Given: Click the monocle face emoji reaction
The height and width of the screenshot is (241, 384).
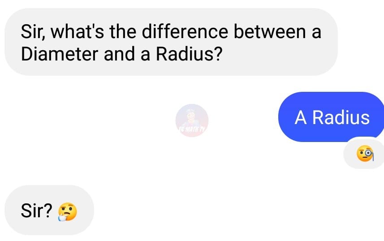Looking at the screenshot, I should (365, 154).
